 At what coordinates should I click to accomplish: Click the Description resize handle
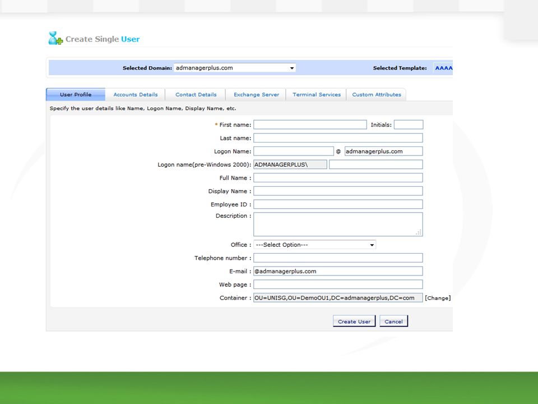tap(419, 232)
